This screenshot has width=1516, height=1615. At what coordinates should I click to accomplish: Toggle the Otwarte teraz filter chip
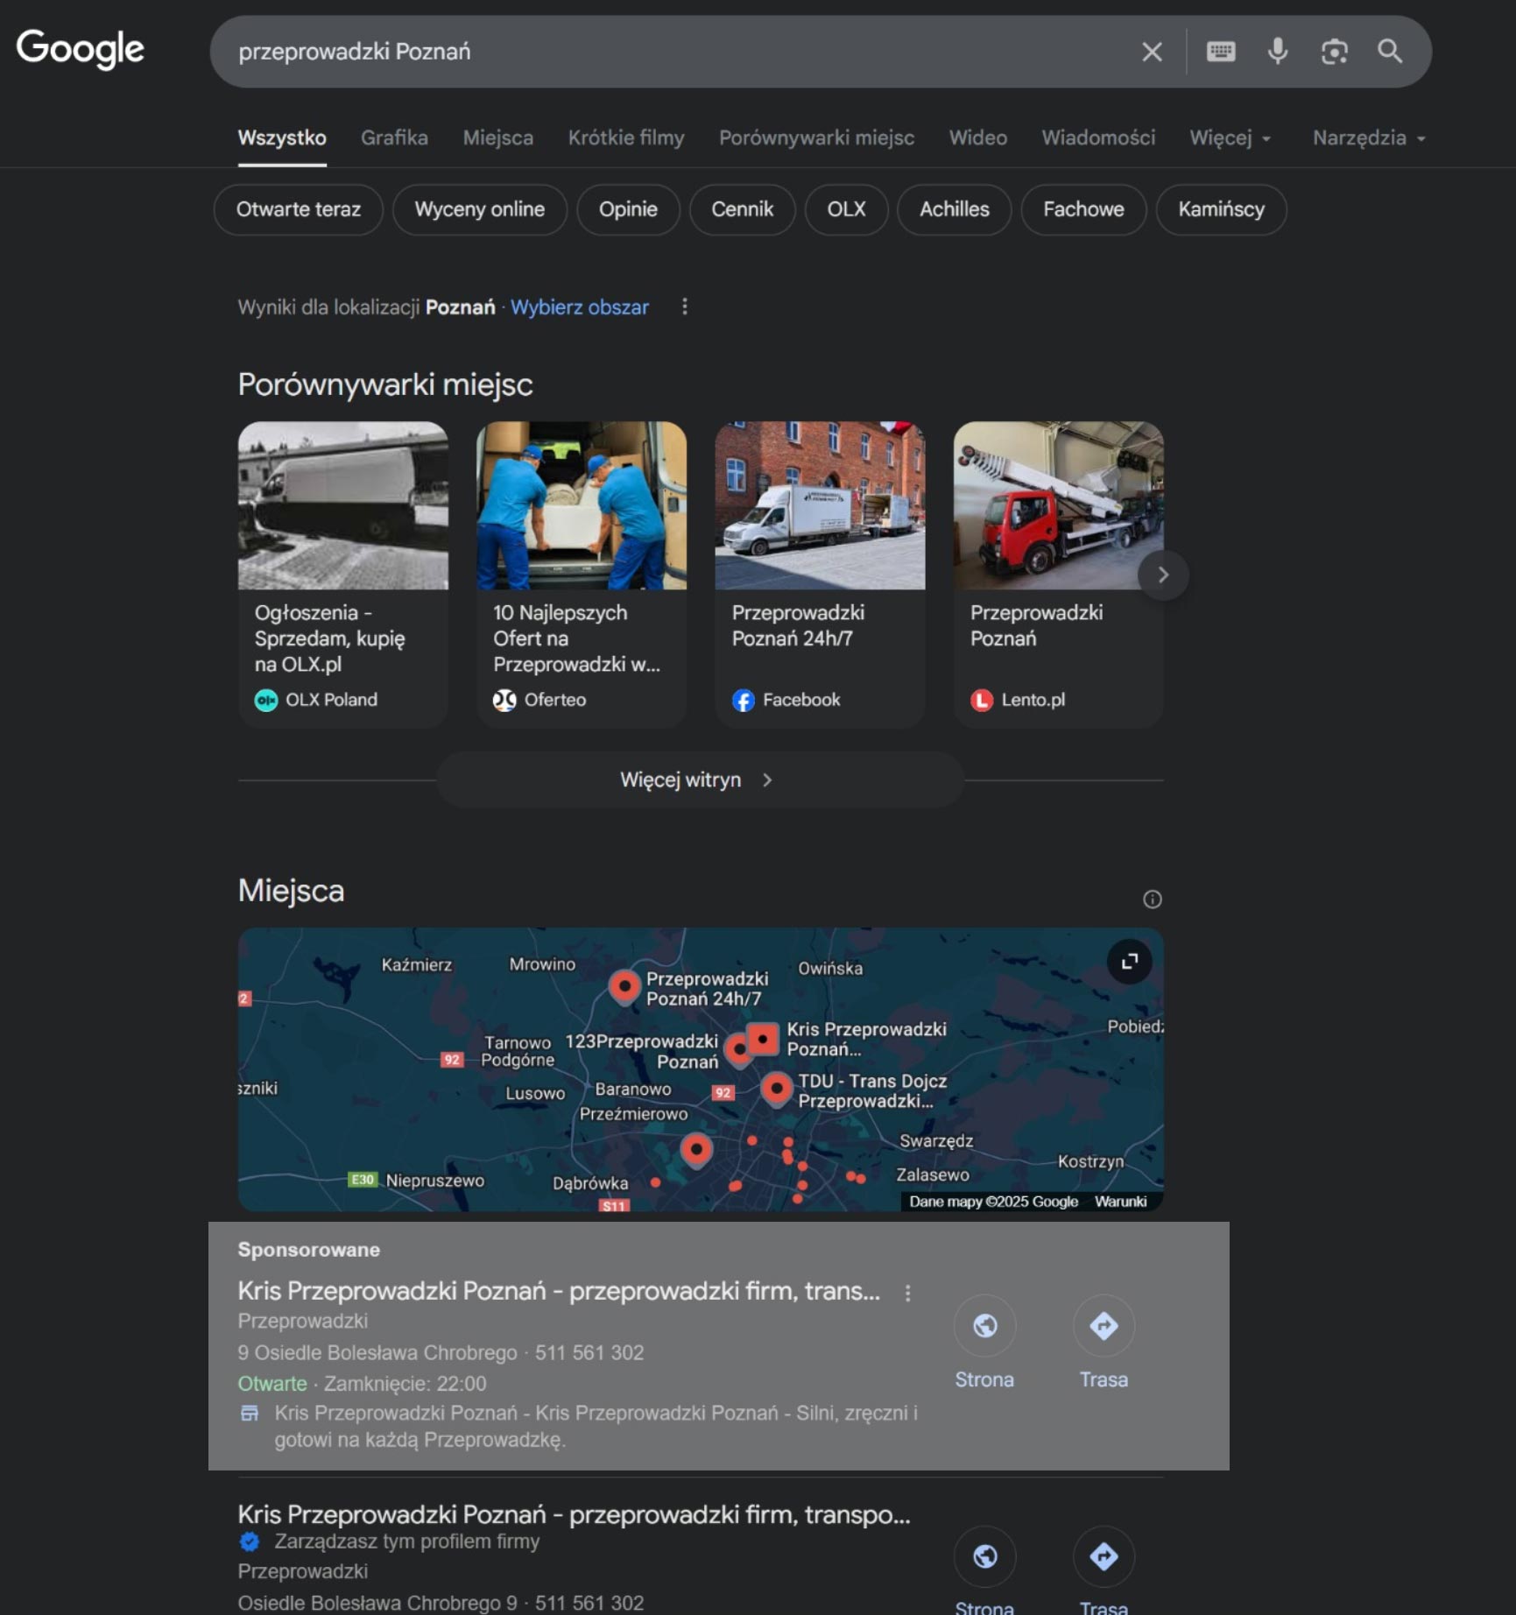point(298,209)
